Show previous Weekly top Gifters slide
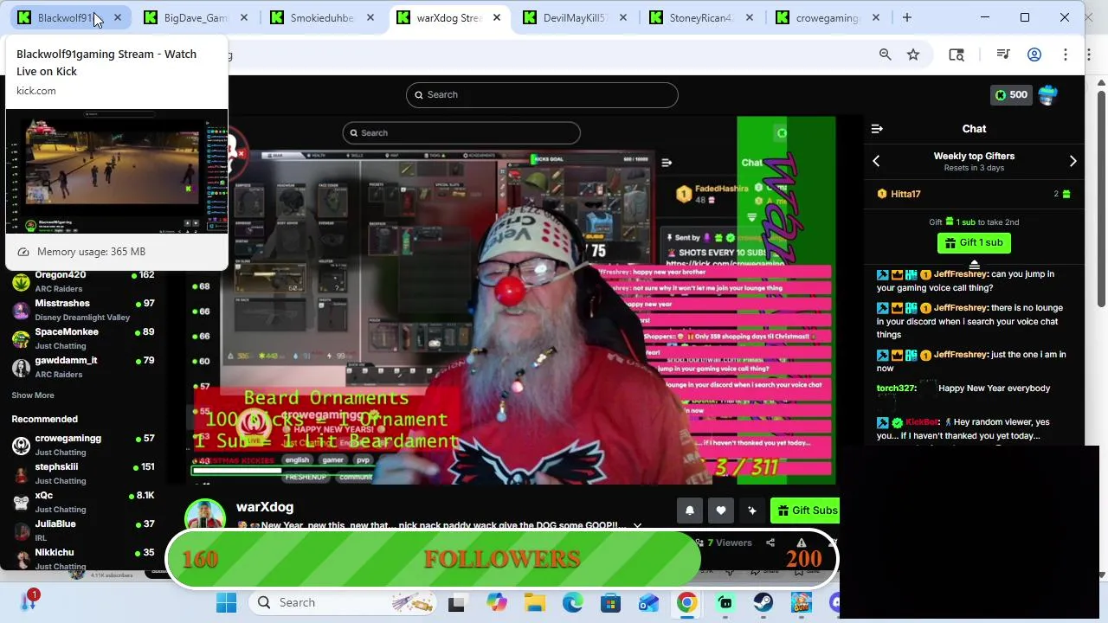The height and width of the screenshot is (623, 1108). 876,161
